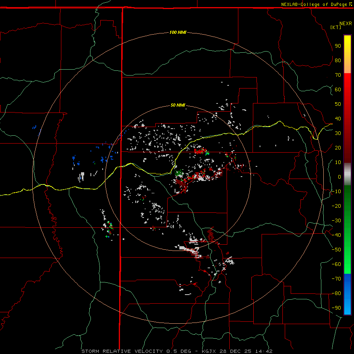Click the 28 DEC 25 date text
Viewport: 354px width, 354px height.
click(x=236, y=351)
